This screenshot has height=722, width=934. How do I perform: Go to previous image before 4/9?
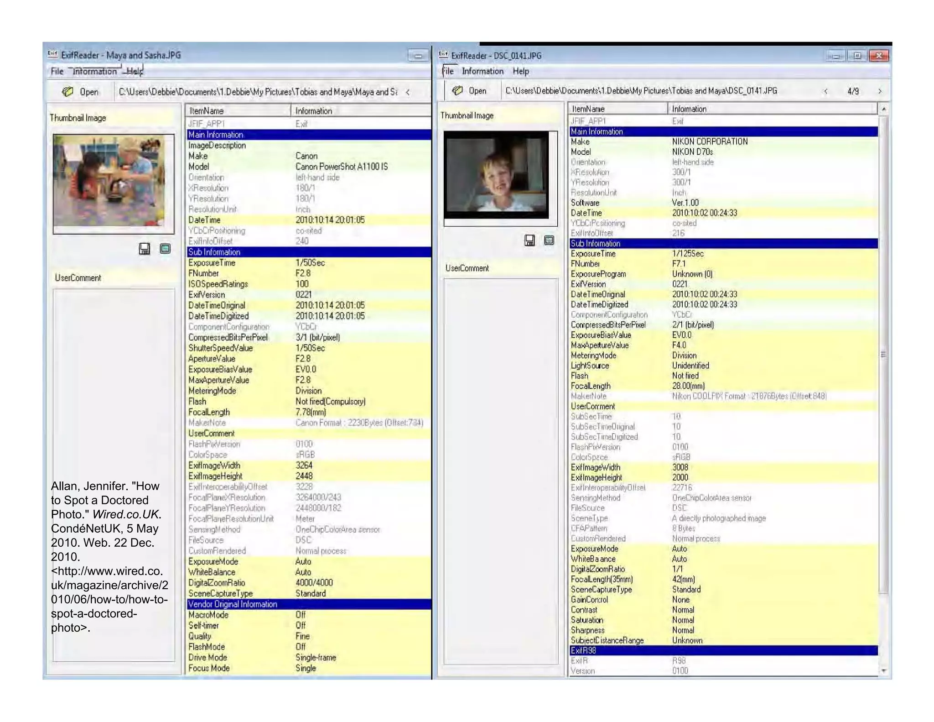coord(826,91)
